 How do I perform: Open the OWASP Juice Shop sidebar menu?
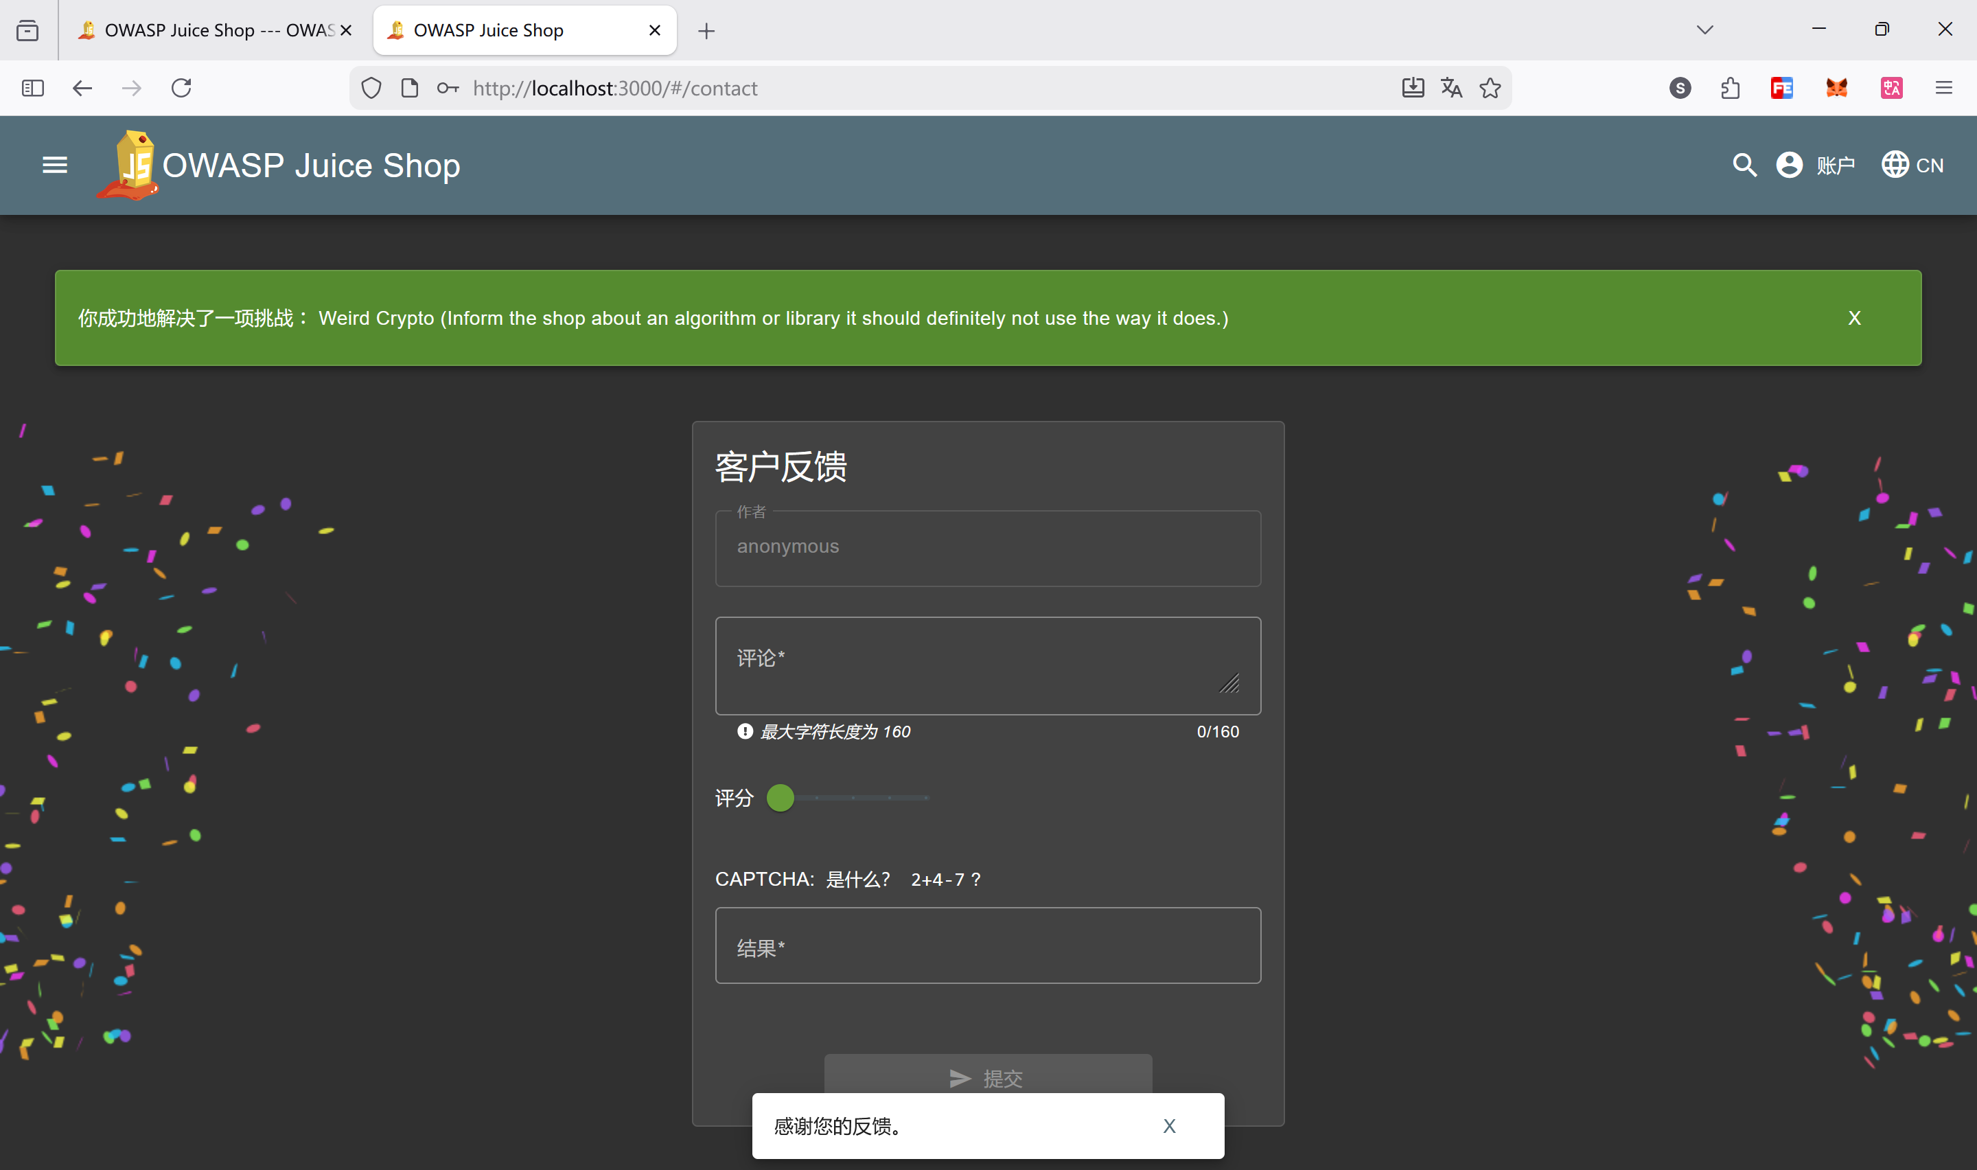[x=54, y=165]
